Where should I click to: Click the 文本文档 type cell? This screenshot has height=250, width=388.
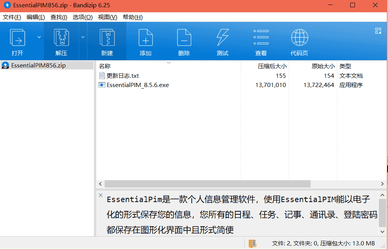coord(351,76)
